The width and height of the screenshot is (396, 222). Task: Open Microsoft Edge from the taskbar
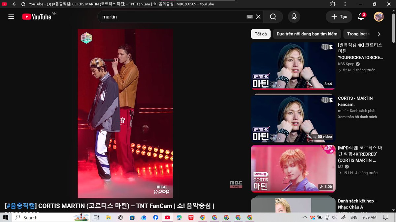click(x=179, y=217)
